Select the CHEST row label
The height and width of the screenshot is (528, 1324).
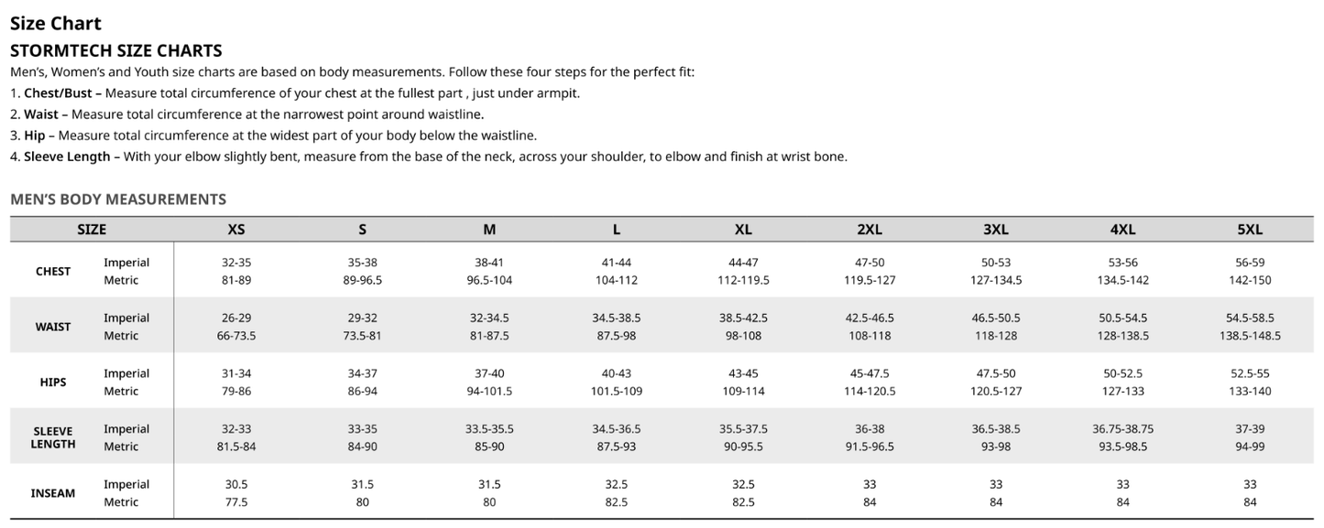[x=53, y=271]
